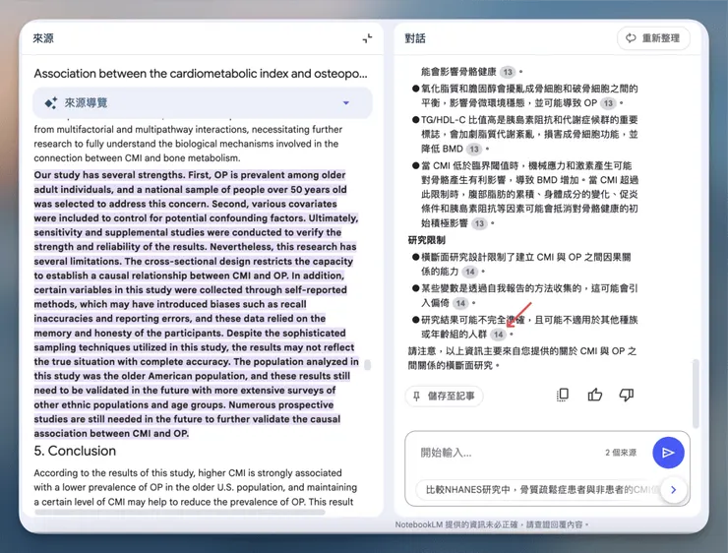Click the NotebookLM disclaimer footer text

pyautogui.click(x=492, y=524)
